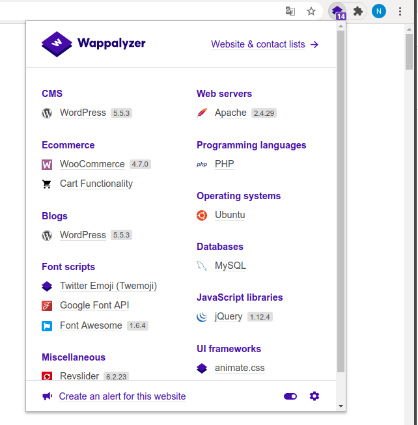The image size is (418, 425).
Task: Click the shopping cart icon for Cart Functionality
Action: point(47,184)
